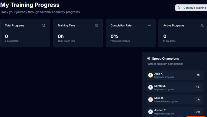Click the 25d badge for Sarah M.
The width and height of the screenshot is (207, 117).
(x=198, y=87)
